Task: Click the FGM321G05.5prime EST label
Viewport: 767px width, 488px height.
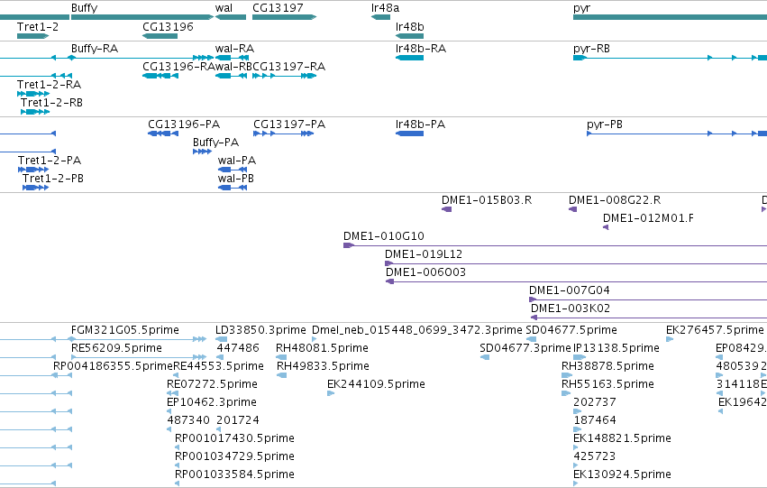Action: tap(125, 330)
